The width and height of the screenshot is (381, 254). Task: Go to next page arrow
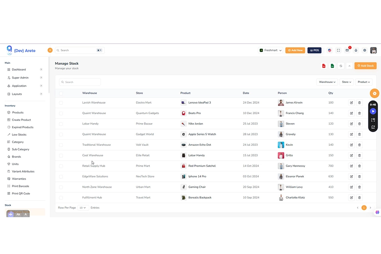370,208
